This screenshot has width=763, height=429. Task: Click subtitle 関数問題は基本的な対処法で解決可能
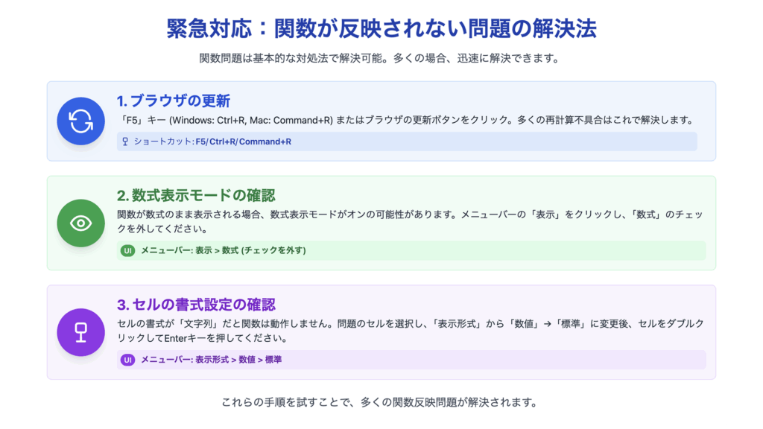(x=381, y=58)
